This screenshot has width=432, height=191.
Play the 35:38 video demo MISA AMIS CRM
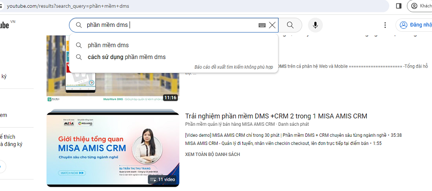tap(293, 135)
